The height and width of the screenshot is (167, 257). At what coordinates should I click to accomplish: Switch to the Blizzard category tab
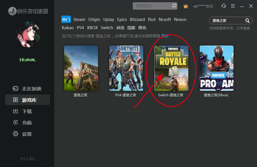pyautogui.click(x=137, y=20)
